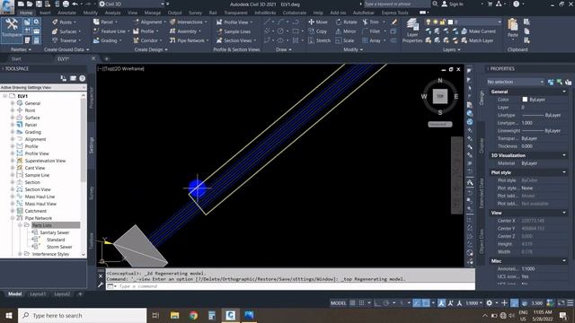Toggle object snap square icon in status bar
This screenshot has height=323, width=575.
click(426, 303)
